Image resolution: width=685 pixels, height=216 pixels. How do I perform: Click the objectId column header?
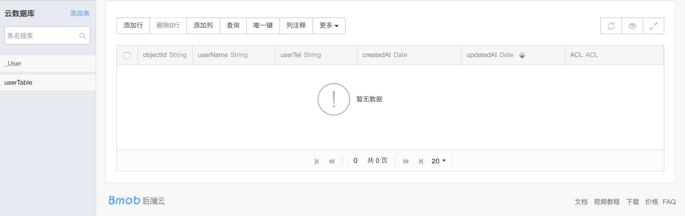tap(165, 55)
